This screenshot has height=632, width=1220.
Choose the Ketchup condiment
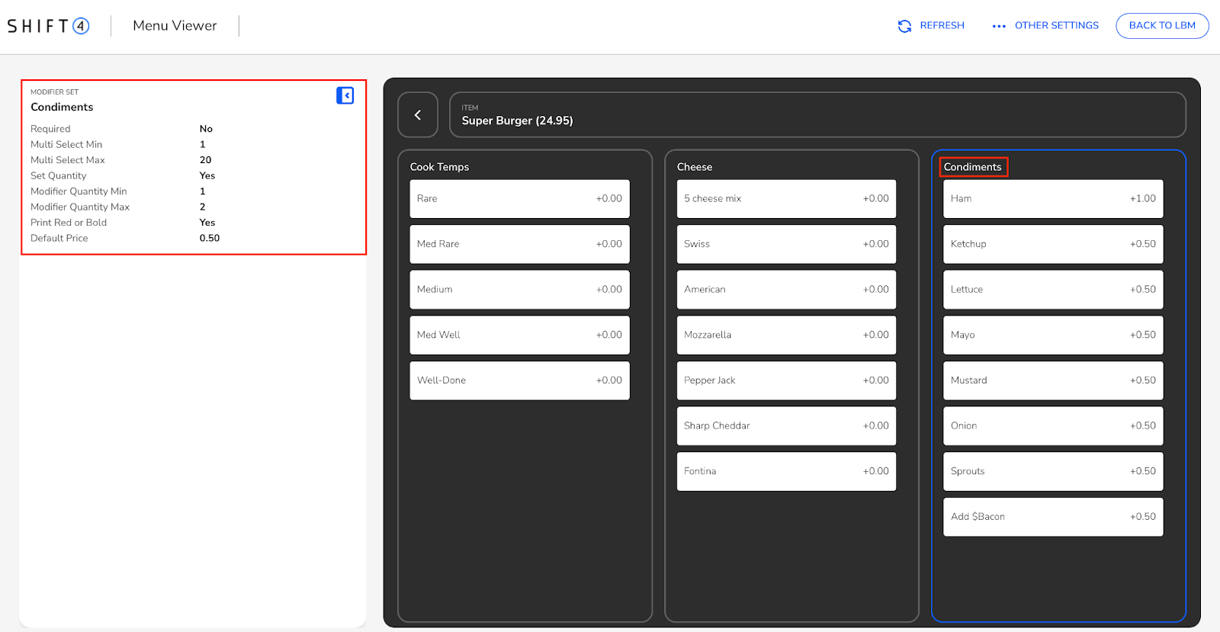click(x=1052, y=244)
